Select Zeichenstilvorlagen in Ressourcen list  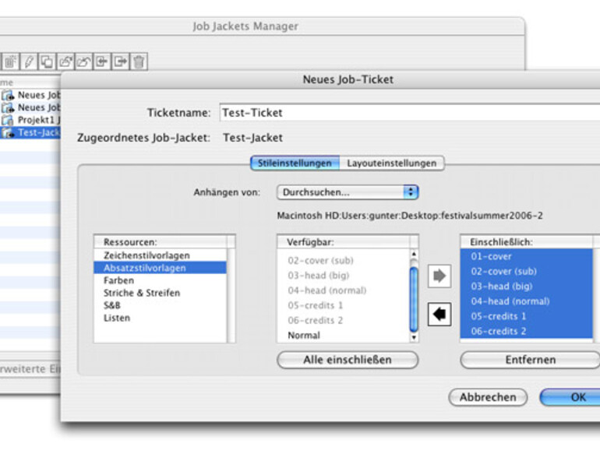pos(161,255)
